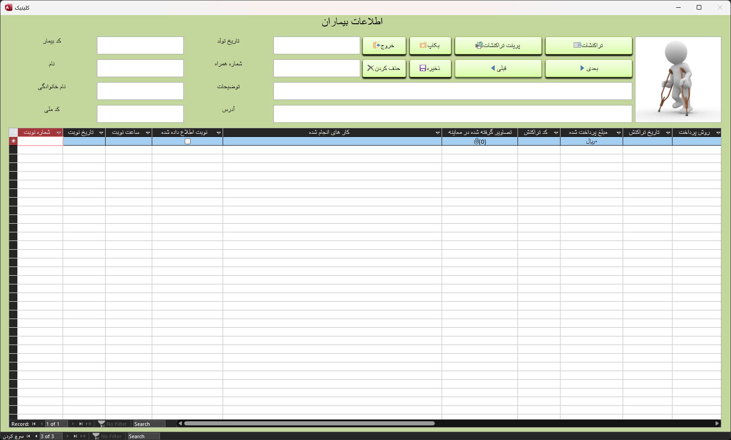Tick the appointment notified checkbox in new row

(x=187, y=141)
